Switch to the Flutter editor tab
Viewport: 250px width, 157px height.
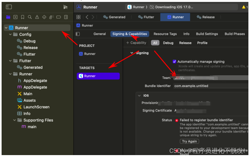146,17
